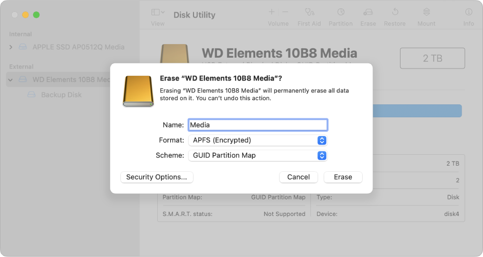Image resolution: width=483 pixels, height=257 pixels.
Task: Select Backup Disk in sidebar
Action: pyautogui.click(x=61, y=94)
